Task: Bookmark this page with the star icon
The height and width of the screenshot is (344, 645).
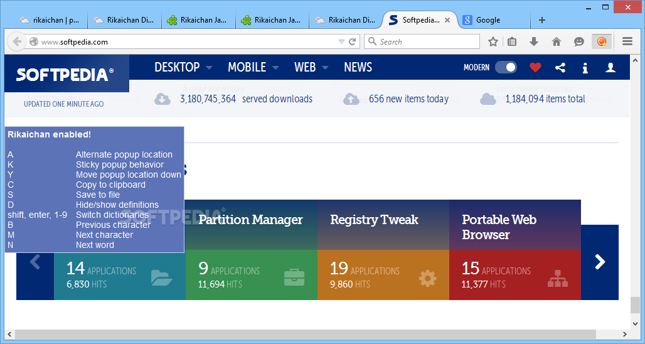Action: click(493, 41)
